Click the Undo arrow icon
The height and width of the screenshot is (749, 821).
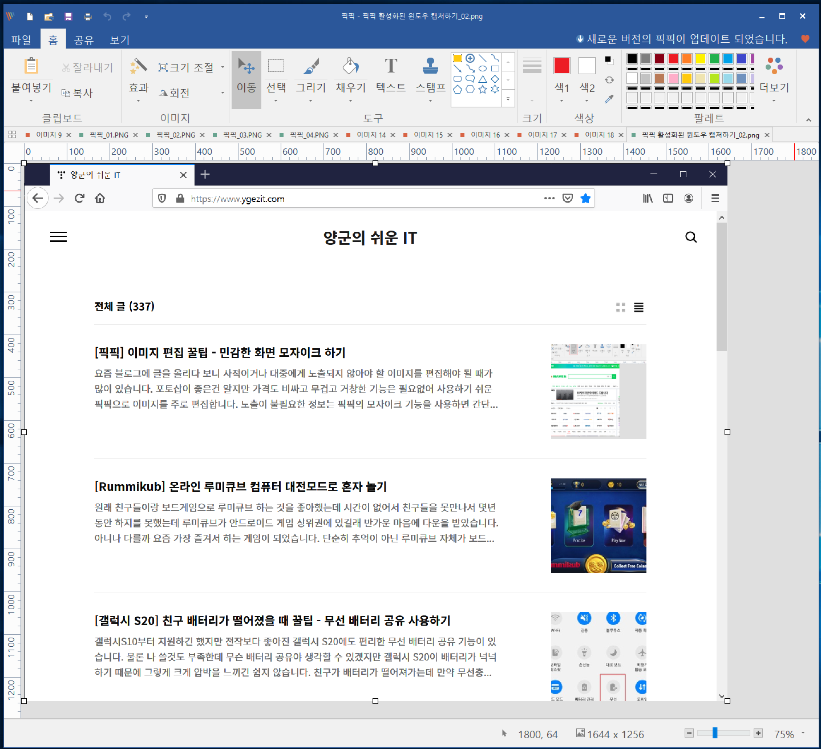107,17
